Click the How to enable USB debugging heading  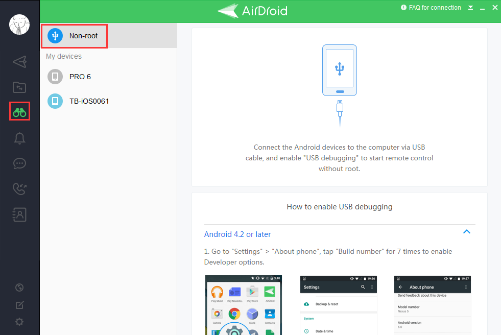click(339, 207)
